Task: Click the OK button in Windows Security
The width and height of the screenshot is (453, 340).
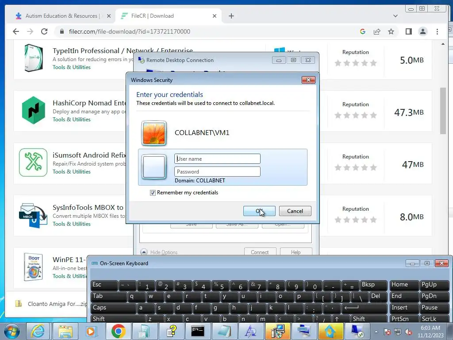Action: pyautogui.click(x=259, y=211)
